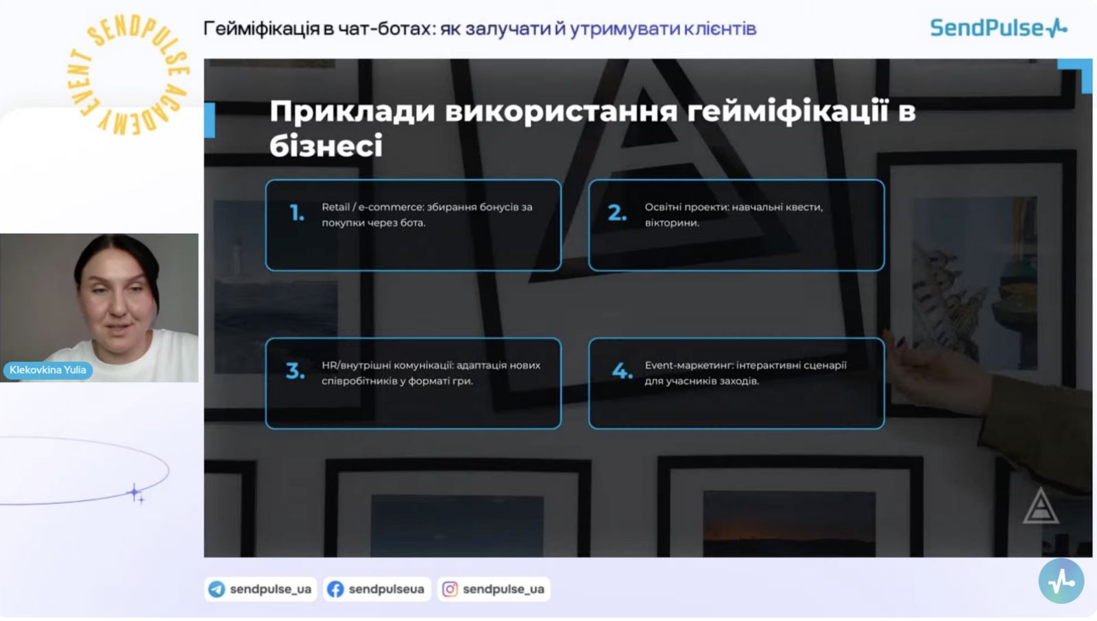Click the Klekovkina Yulia name label
This screenshot has height=621, width=1097.
click(x=48, y=370)
